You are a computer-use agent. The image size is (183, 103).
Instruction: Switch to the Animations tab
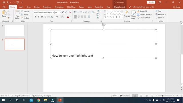click(59, 7)
